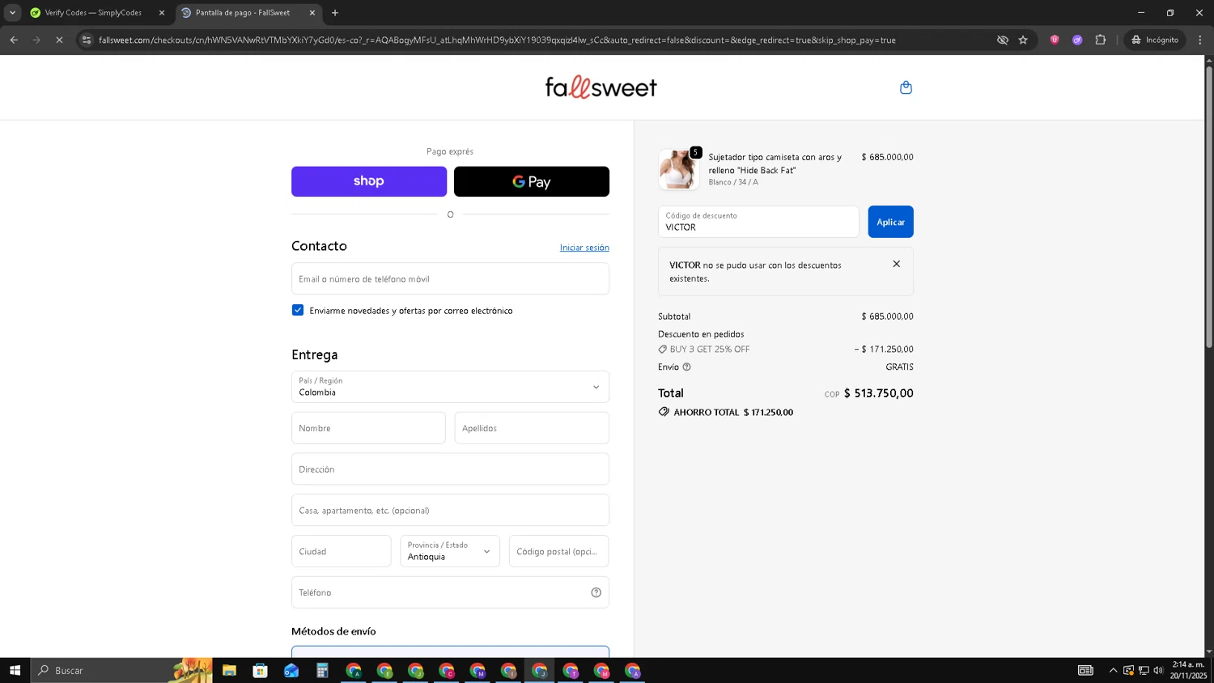Focus the Email o número de teléfono field
1214x683 pixels.
pyautogui.click(x=450, y=278)
